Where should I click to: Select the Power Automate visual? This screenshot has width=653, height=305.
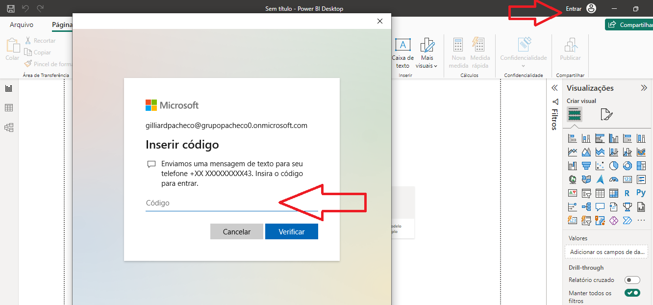coord(627,221)
